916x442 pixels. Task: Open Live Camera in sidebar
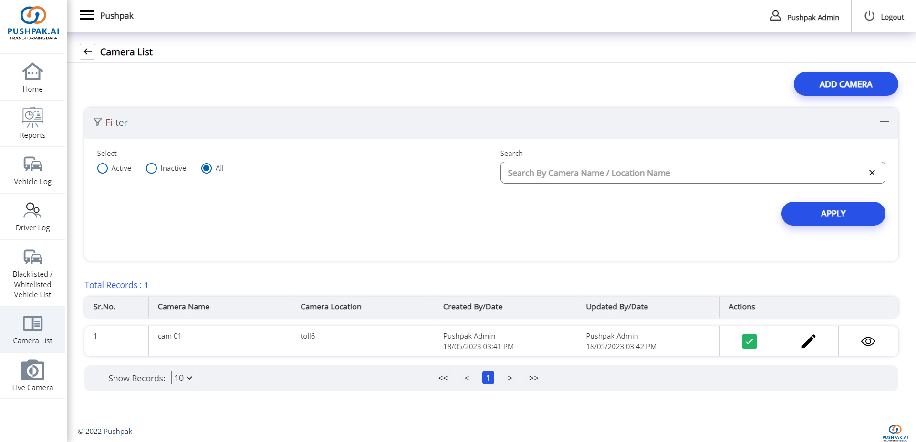coord(32,376)
